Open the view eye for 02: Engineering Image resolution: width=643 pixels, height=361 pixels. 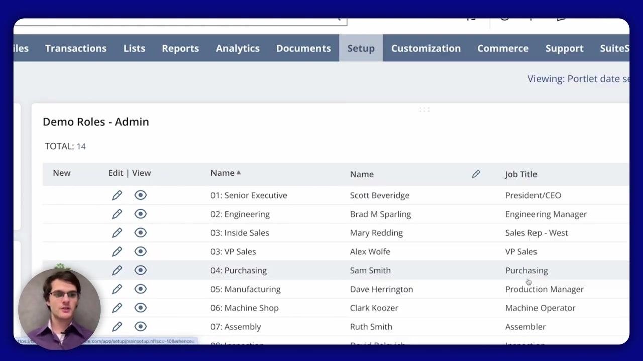click(140, 214)
